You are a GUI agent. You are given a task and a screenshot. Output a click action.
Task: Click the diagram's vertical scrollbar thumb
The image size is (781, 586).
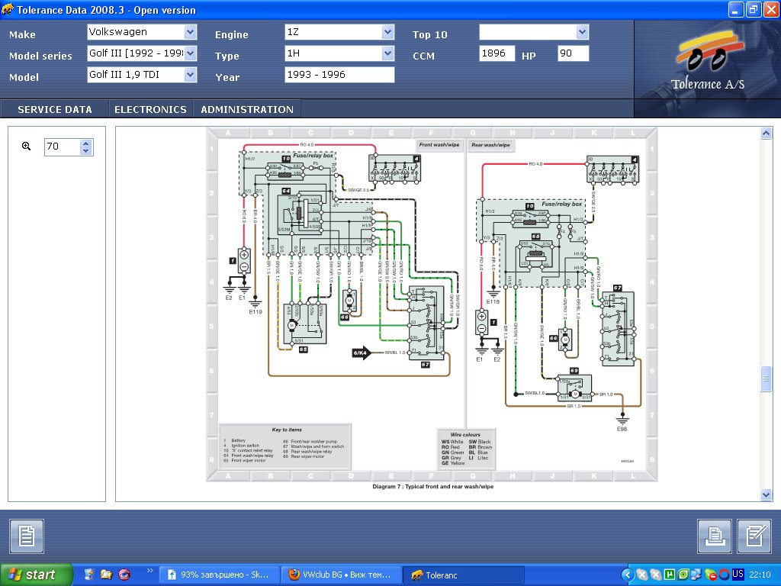pyautogui.click(x=766, y=379)
